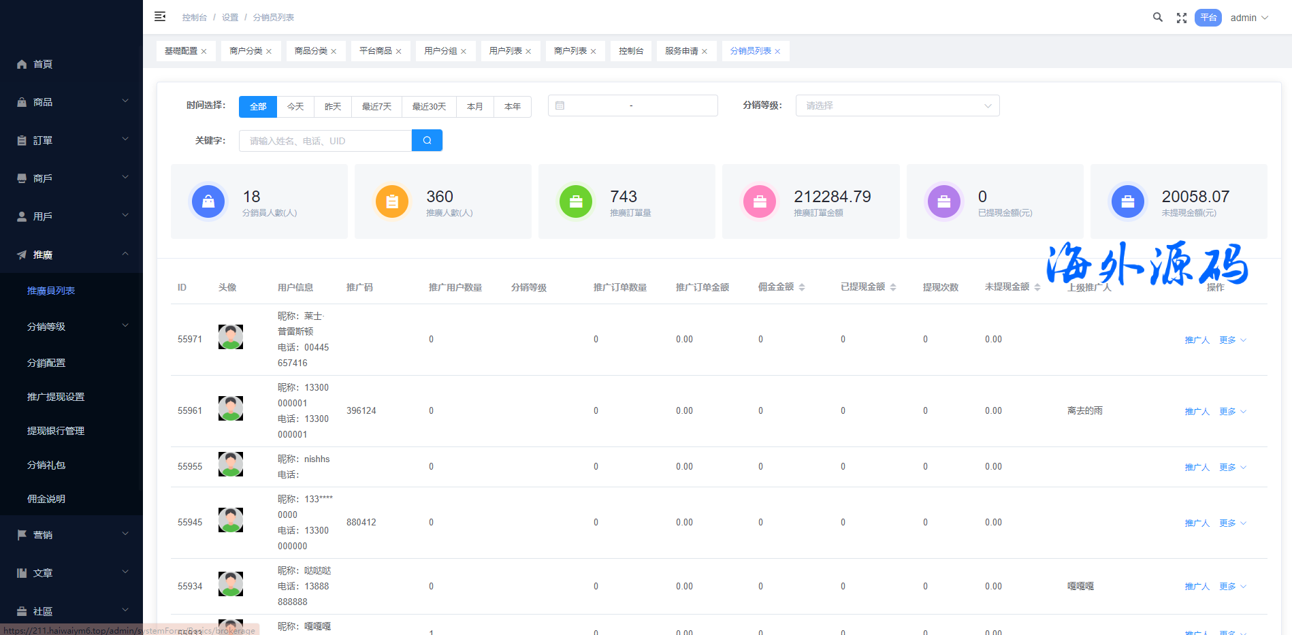Expand the 商品 sidebar menu
Screen dimensions: 1292x635
[x=71, y=102]
